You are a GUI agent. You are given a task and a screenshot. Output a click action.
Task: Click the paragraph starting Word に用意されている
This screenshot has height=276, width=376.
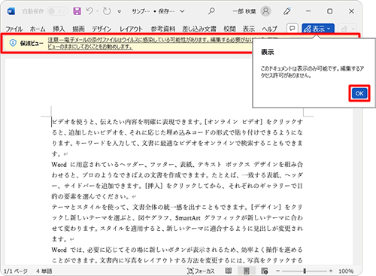click(177, 180)
